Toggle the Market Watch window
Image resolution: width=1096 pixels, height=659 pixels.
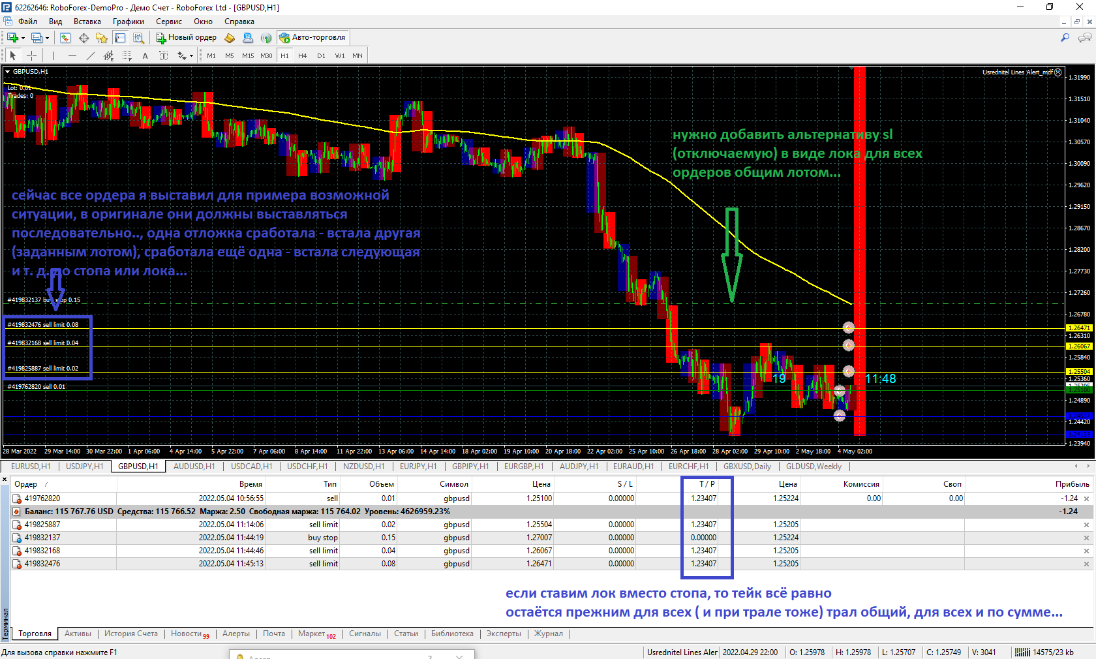point(65,38)
